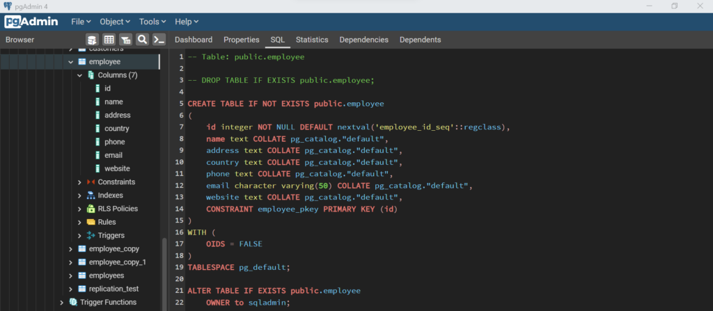This screenshot has height=311, width=713.
Task: Switch to the Statistics tab
Action: coord(312,40)
